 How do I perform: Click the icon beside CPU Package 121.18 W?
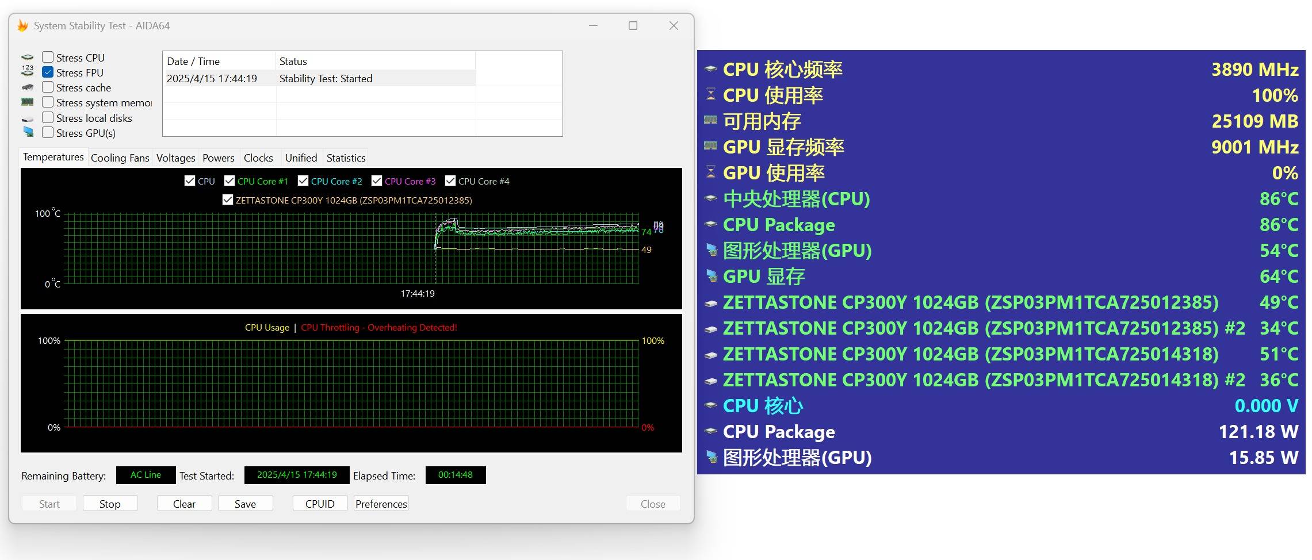(x=711, y=431)
